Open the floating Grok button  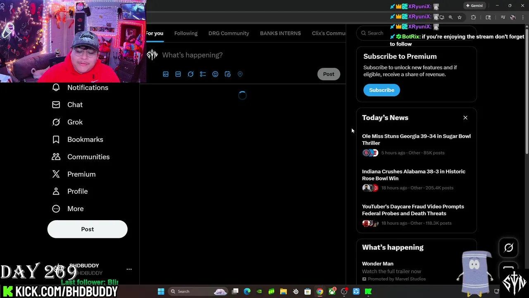point(508,248)
